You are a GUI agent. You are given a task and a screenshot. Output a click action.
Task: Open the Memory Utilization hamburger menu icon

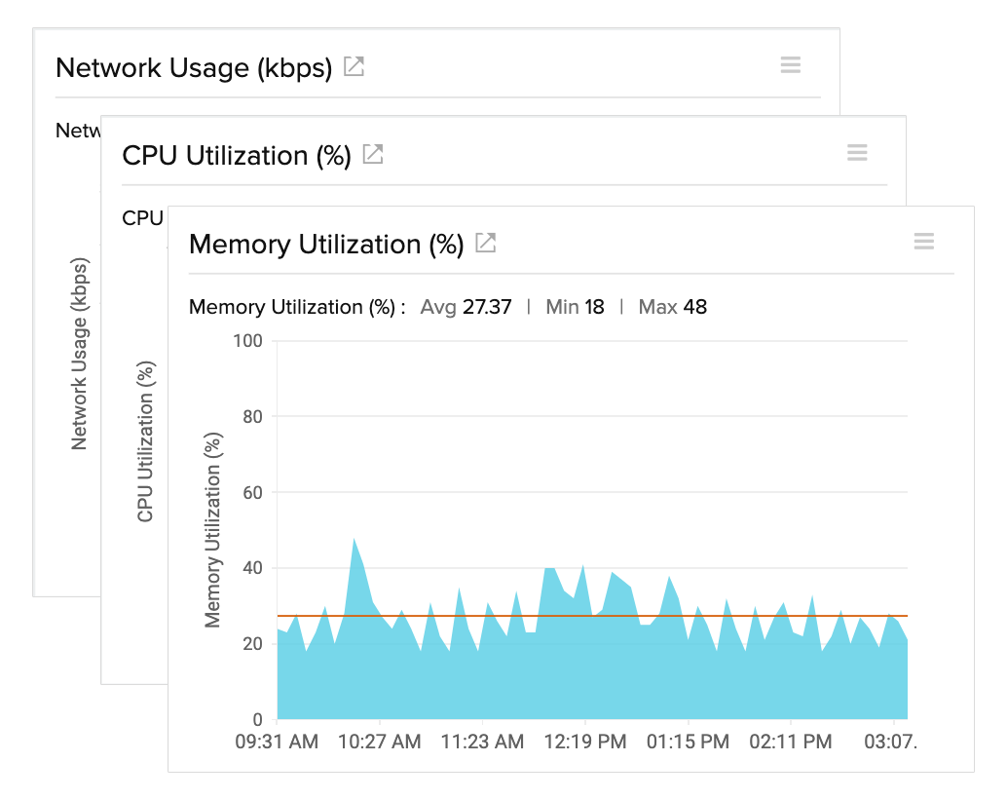click(923, 241)
